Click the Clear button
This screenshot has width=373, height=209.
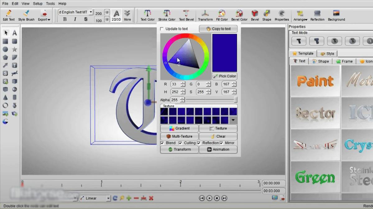pos(218,136)
